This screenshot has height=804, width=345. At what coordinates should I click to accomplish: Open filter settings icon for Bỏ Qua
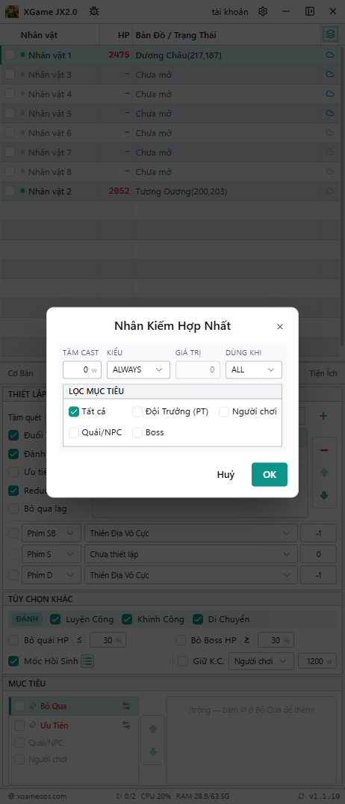[x=126, y=706]
